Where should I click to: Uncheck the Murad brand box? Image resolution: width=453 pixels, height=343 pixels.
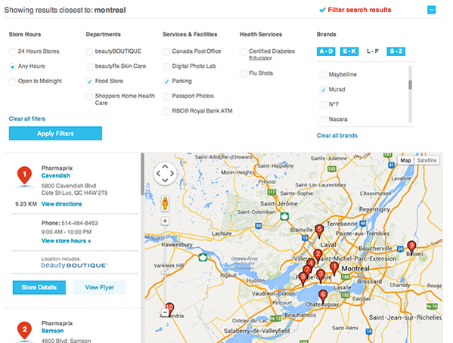coord(323,90)
